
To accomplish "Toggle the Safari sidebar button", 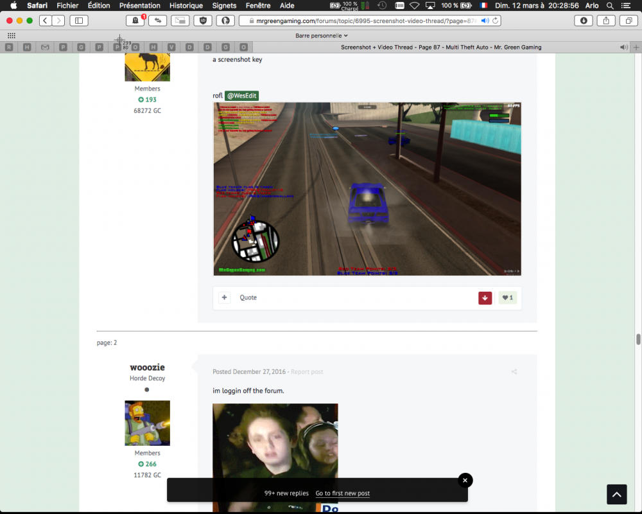I will point(79,21).
